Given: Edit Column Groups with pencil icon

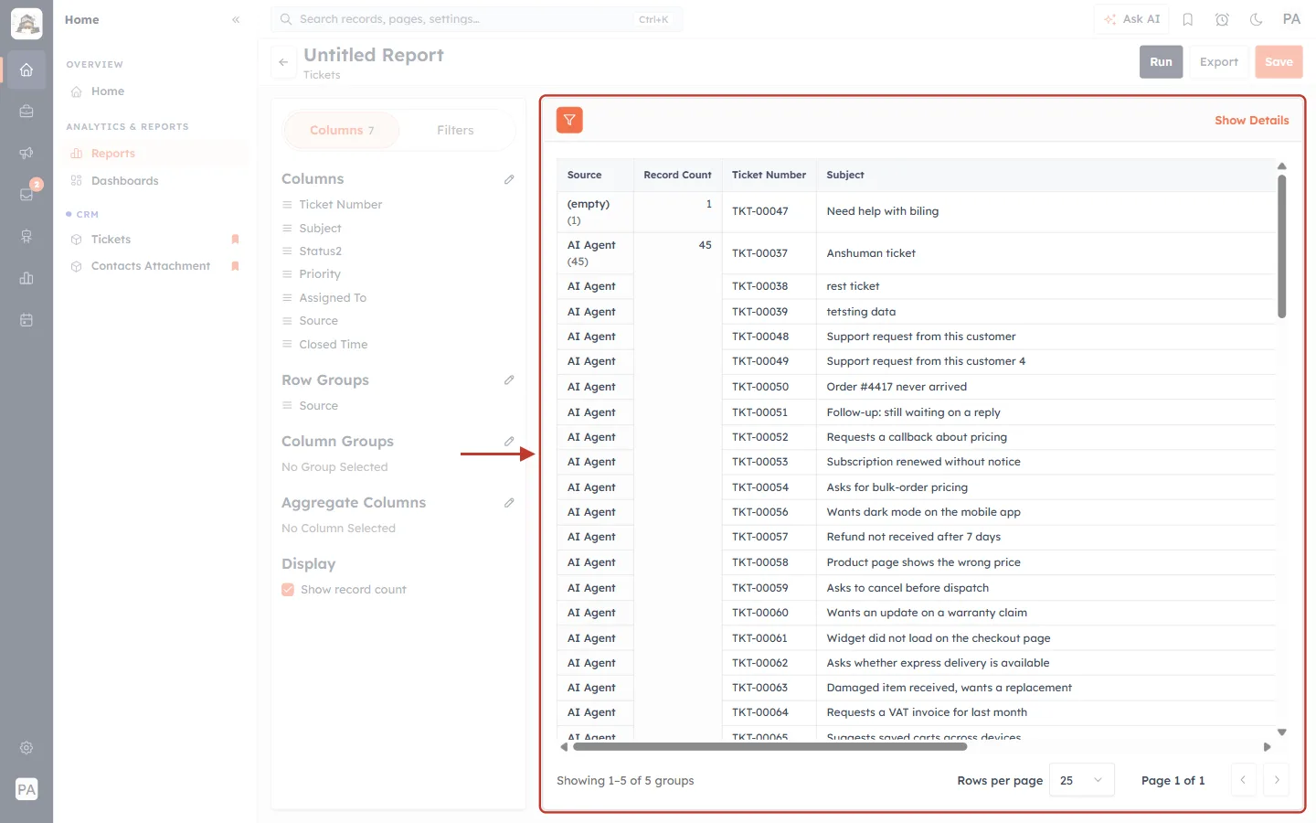Looking at the screenshot, I should click(x=509, y=441).
